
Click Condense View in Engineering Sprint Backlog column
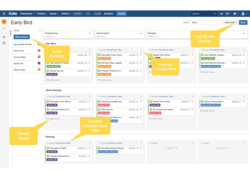(63, 97)
